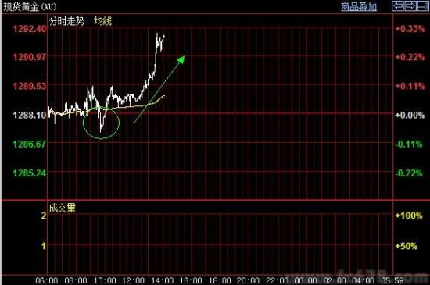Click the +0.33% percent label
The image size is (430, 285).
[410, 29]
